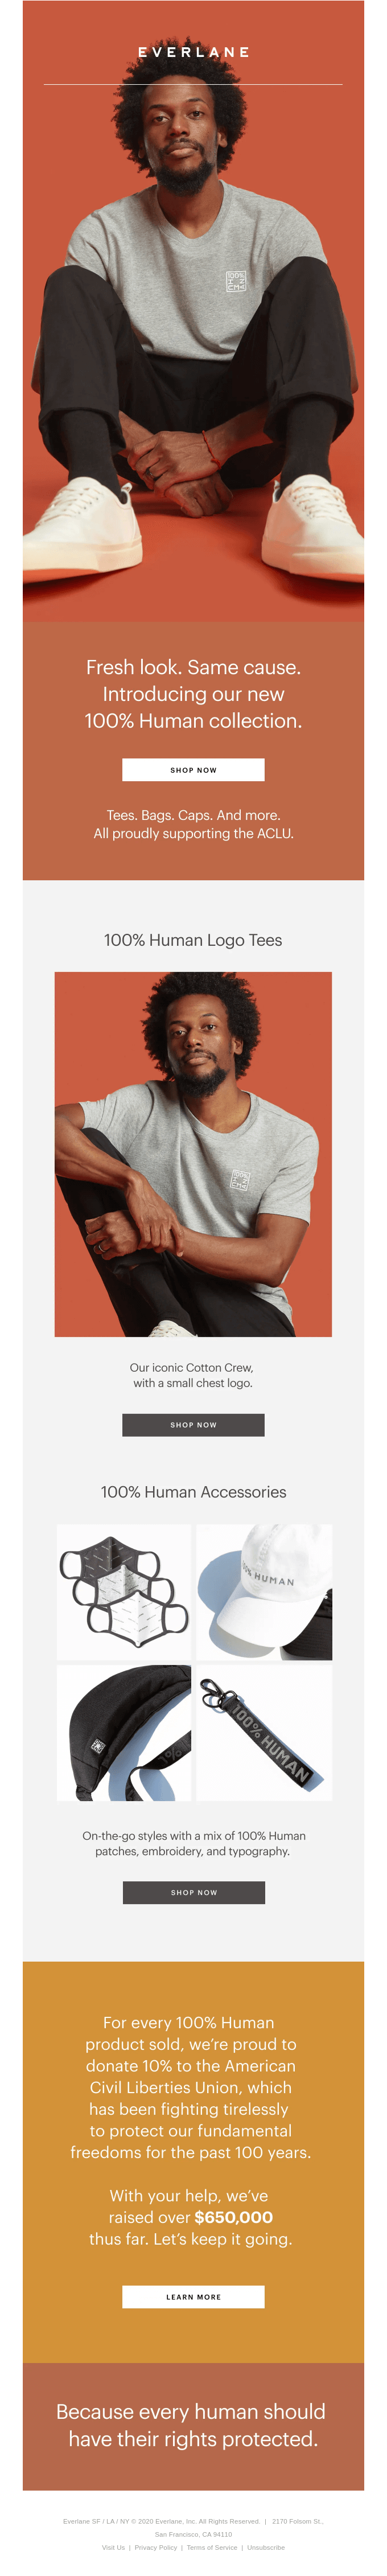Click the 100% Human Accessories heading
The image size is (387, 2576).
pyautogui.click(x=193, y=1492)
